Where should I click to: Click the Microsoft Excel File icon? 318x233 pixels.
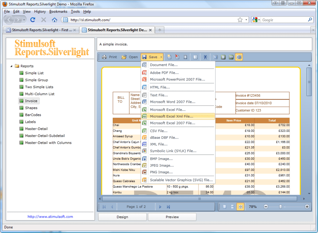(x=144, y=109)
